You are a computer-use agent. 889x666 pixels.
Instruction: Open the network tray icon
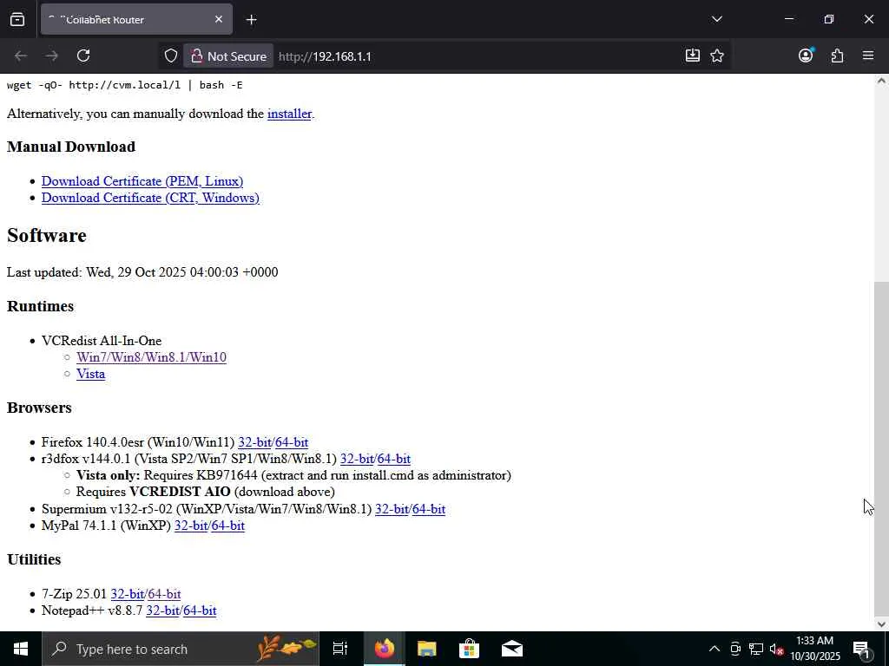click(756, 649)
